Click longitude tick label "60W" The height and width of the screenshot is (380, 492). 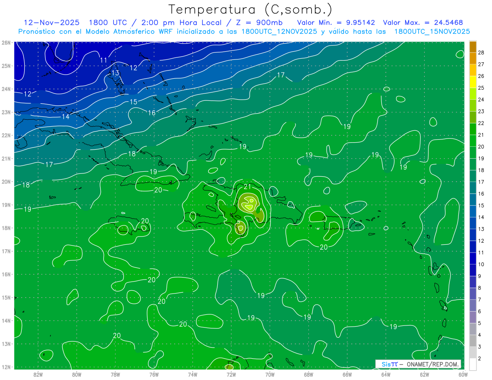coord(463,374)
